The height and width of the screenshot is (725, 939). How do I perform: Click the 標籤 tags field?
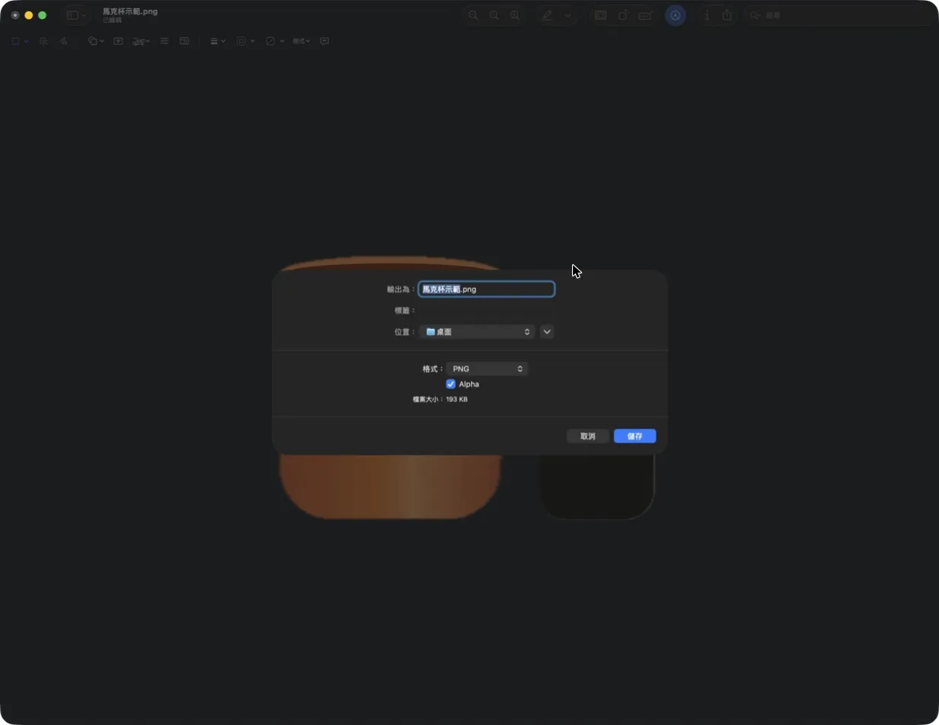(x=487, y=311)
